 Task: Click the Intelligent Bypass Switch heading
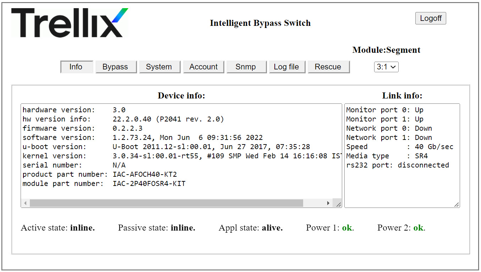pyautogui.click(x=260, y=23)
